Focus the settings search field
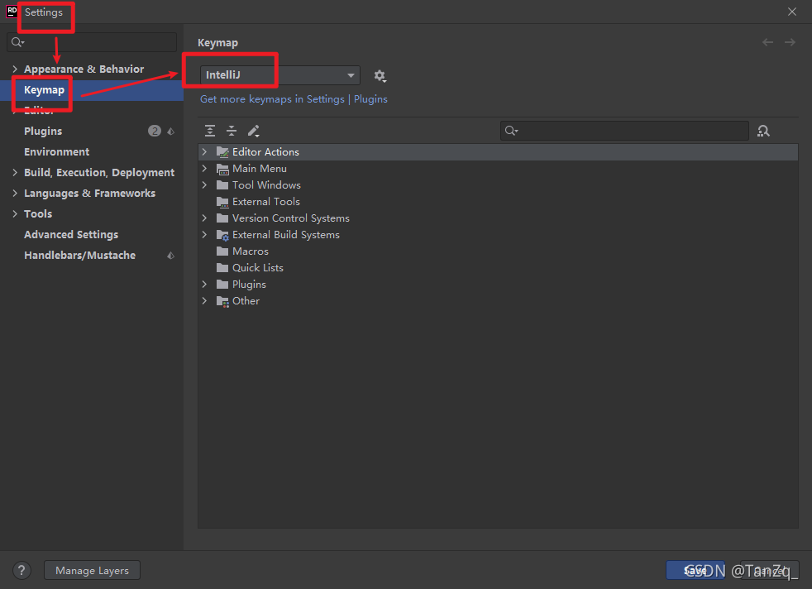The width and height of the screenshot is (812, 589). point(92,42)
